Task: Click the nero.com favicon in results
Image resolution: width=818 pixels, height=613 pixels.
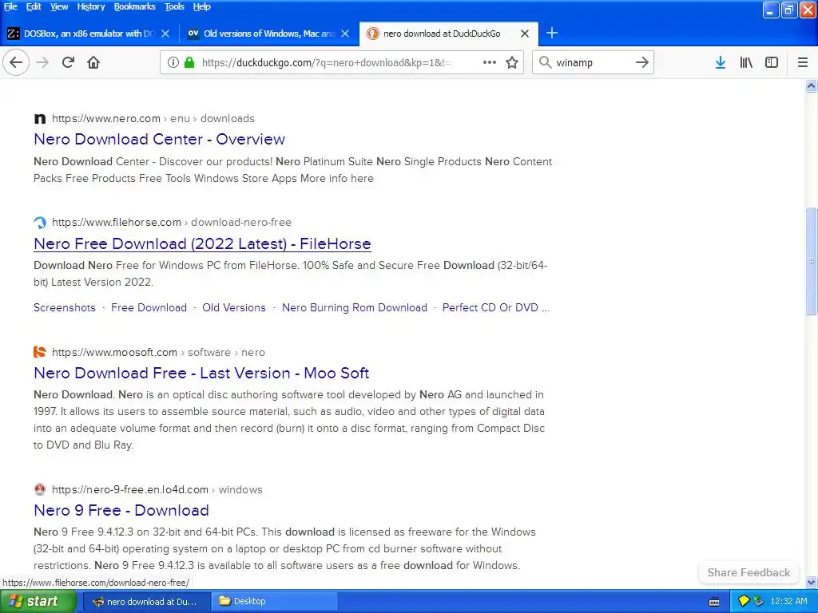Action: [40, 118]
